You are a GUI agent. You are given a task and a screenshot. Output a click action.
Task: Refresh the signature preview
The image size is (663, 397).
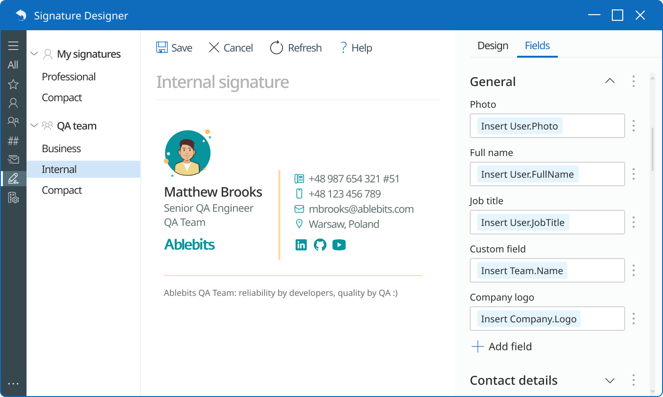pyautogui.click(x=296, y=47)
